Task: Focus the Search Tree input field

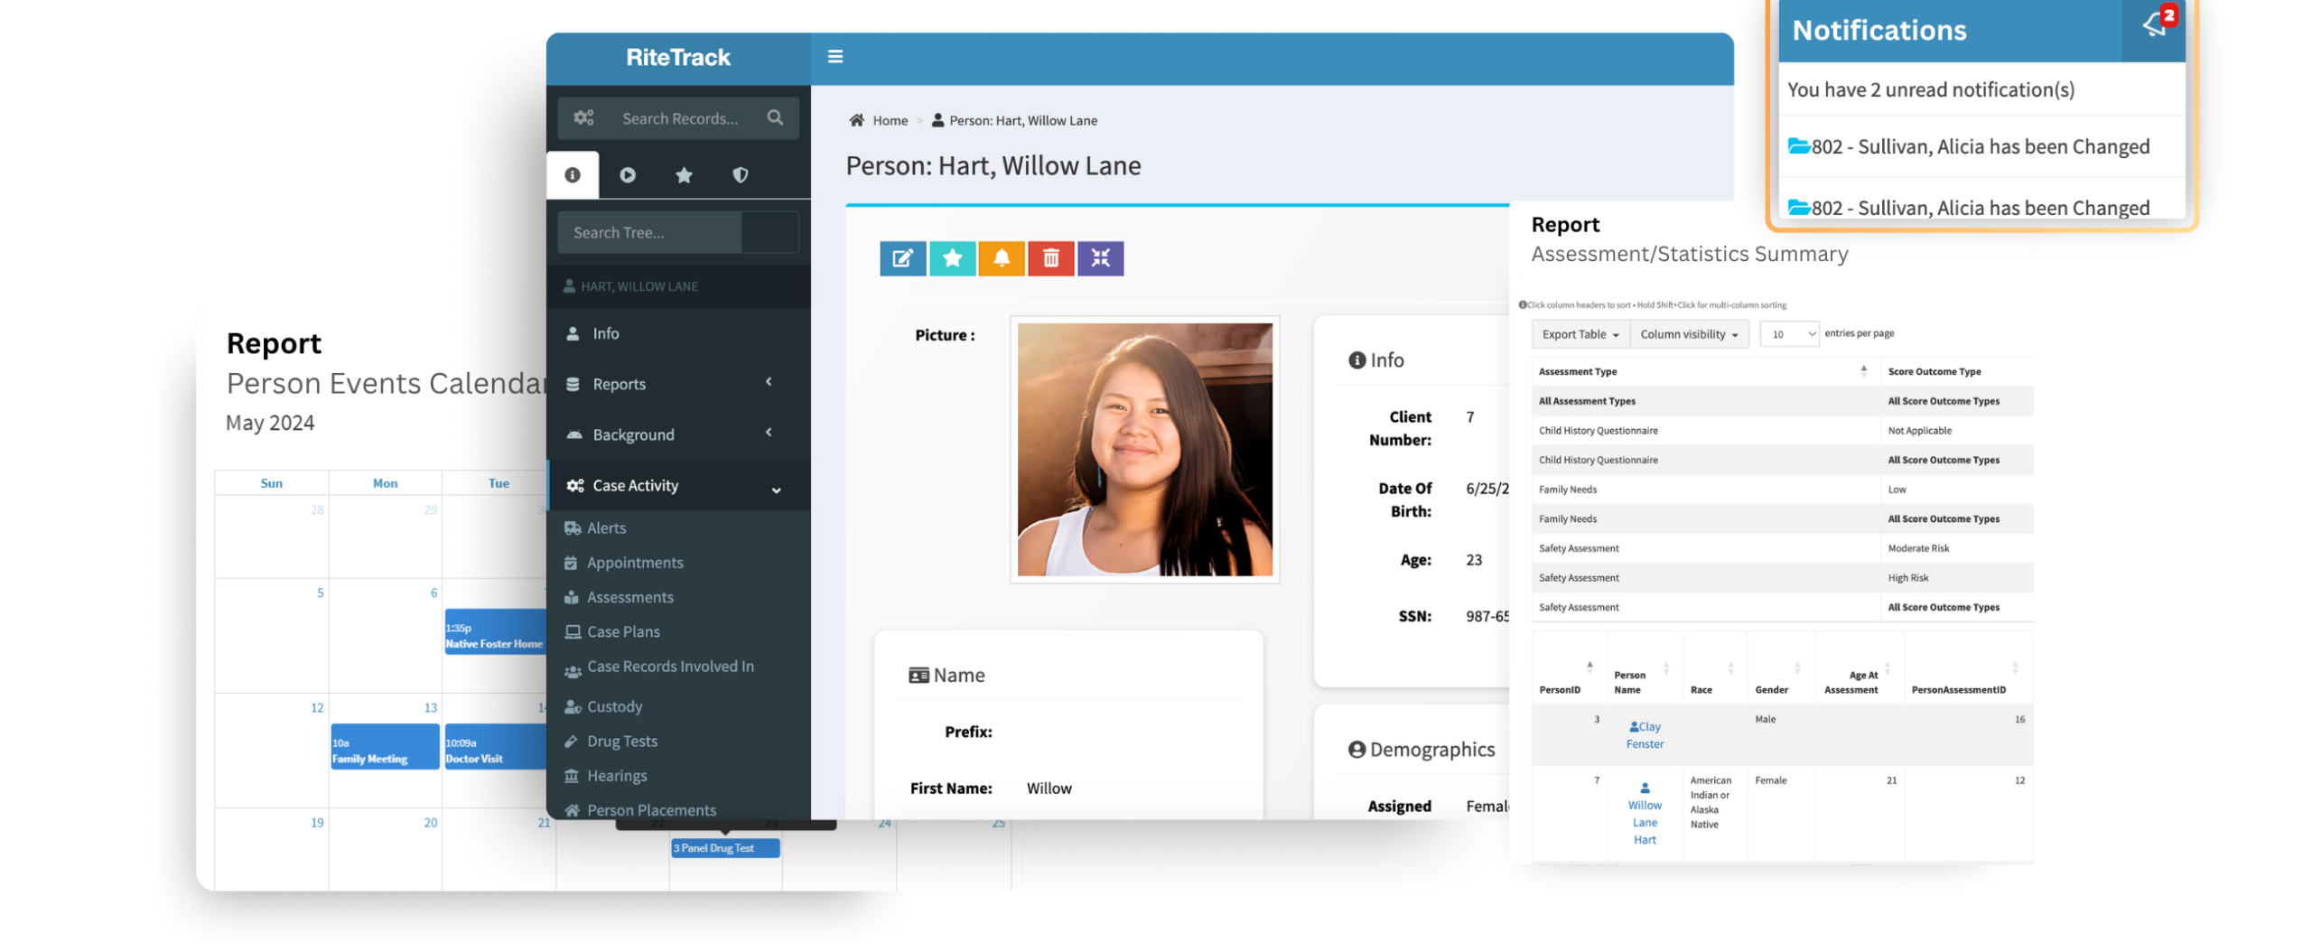Action: click(x=648, y=232)
